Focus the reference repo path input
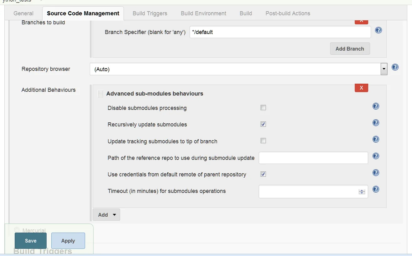Viewport: 412px width, 256px height. coord(313,158)
